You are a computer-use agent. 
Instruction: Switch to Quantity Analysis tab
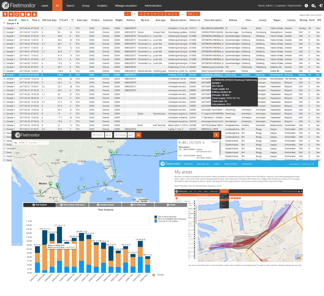coord(105,205)
